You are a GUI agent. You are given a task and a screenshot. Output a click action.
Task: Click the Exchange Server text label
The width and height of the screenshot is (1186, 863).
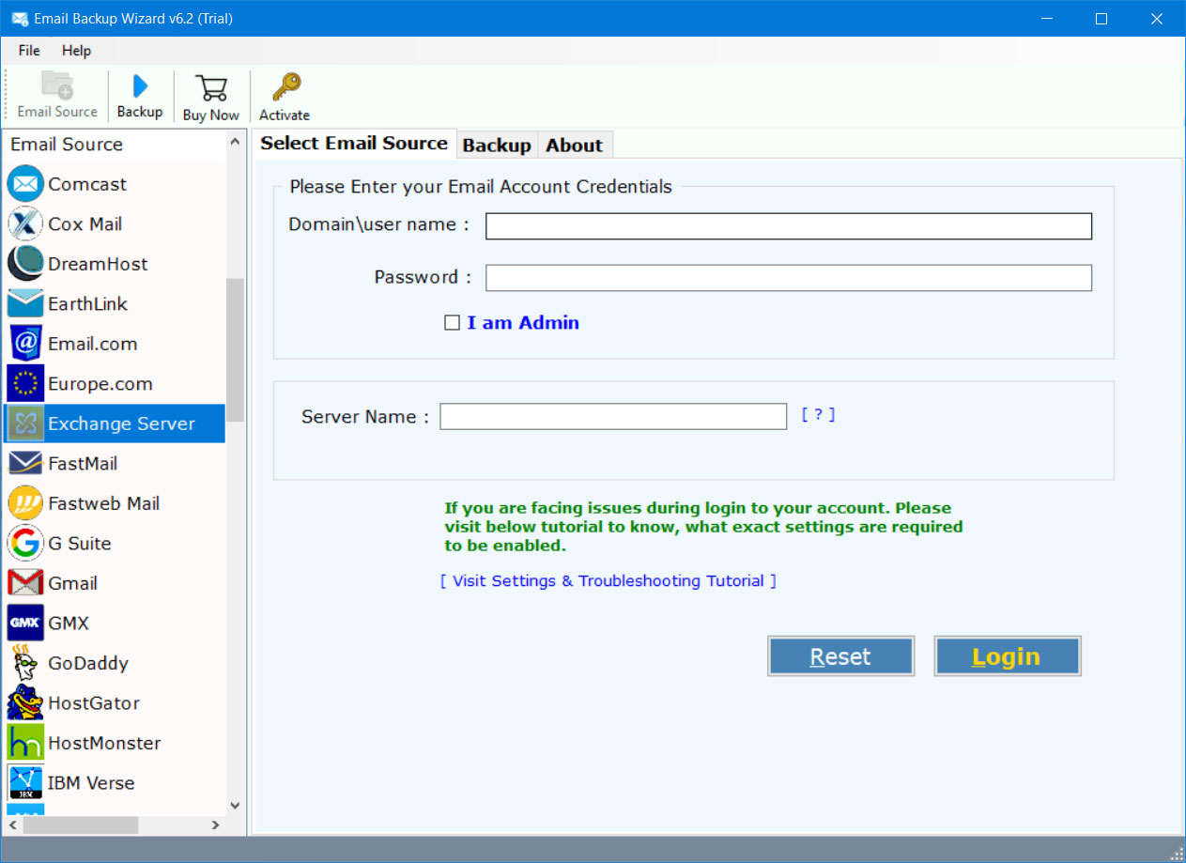pyautogui.click(x=122, y=424)
